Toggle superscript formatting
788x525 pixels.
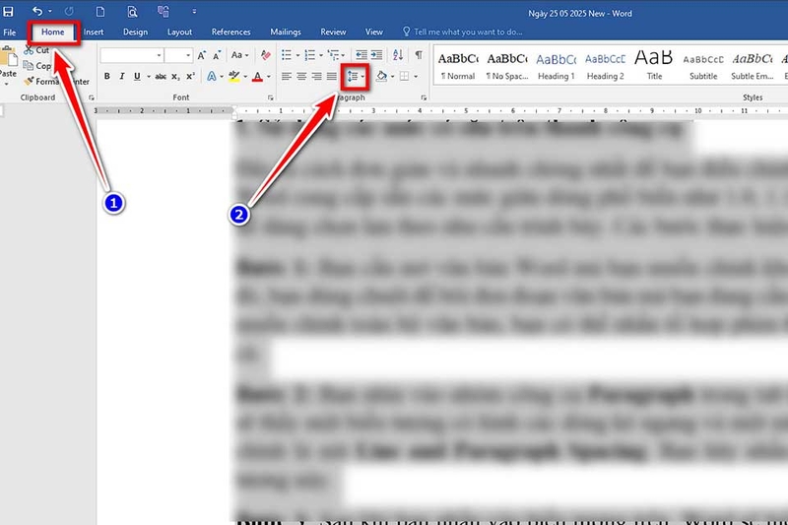click(x=190, y=77)
